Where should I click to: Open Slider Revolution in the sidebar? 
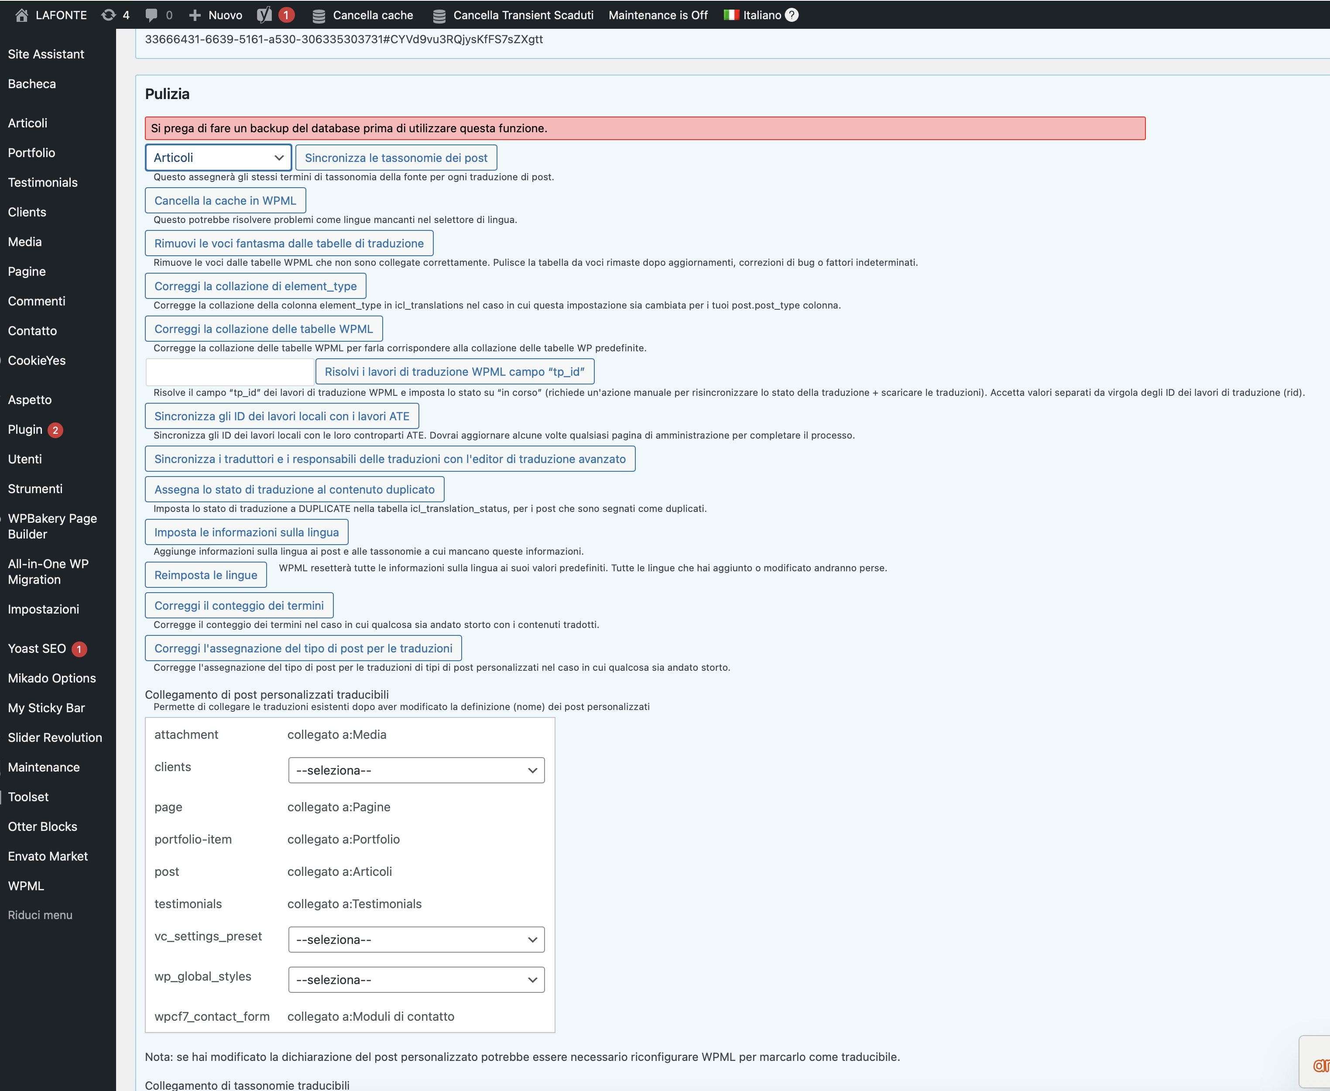[55, 737]
